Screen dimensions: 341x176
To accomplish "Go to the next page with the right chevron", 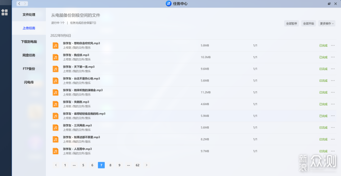I will (x=146, y=165).
